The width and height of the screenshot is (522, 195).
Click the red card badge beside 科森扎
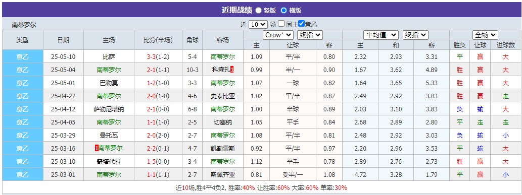coord(232,70)
